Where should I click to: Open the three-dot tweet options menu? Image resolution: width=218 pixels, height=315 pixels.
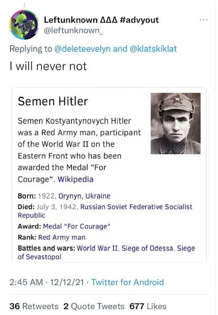204,20
